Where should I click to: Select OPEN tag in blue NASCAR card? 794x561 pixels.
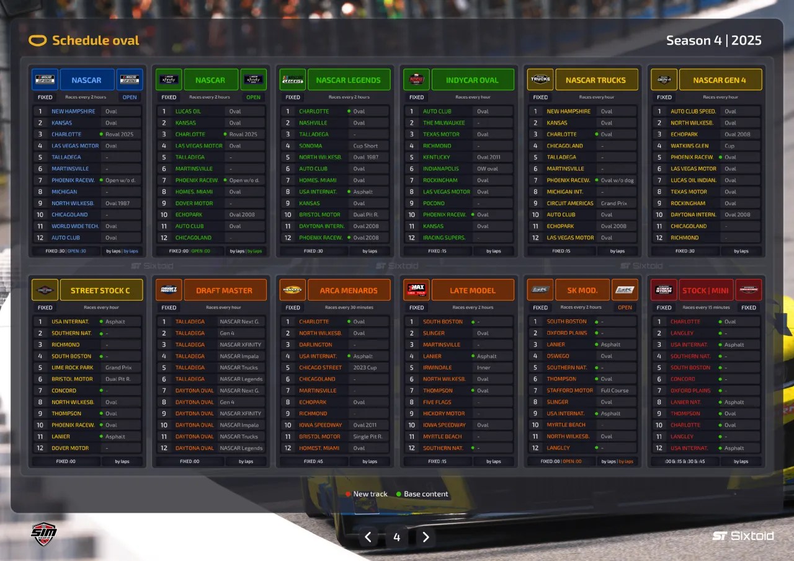pos(130,97)
